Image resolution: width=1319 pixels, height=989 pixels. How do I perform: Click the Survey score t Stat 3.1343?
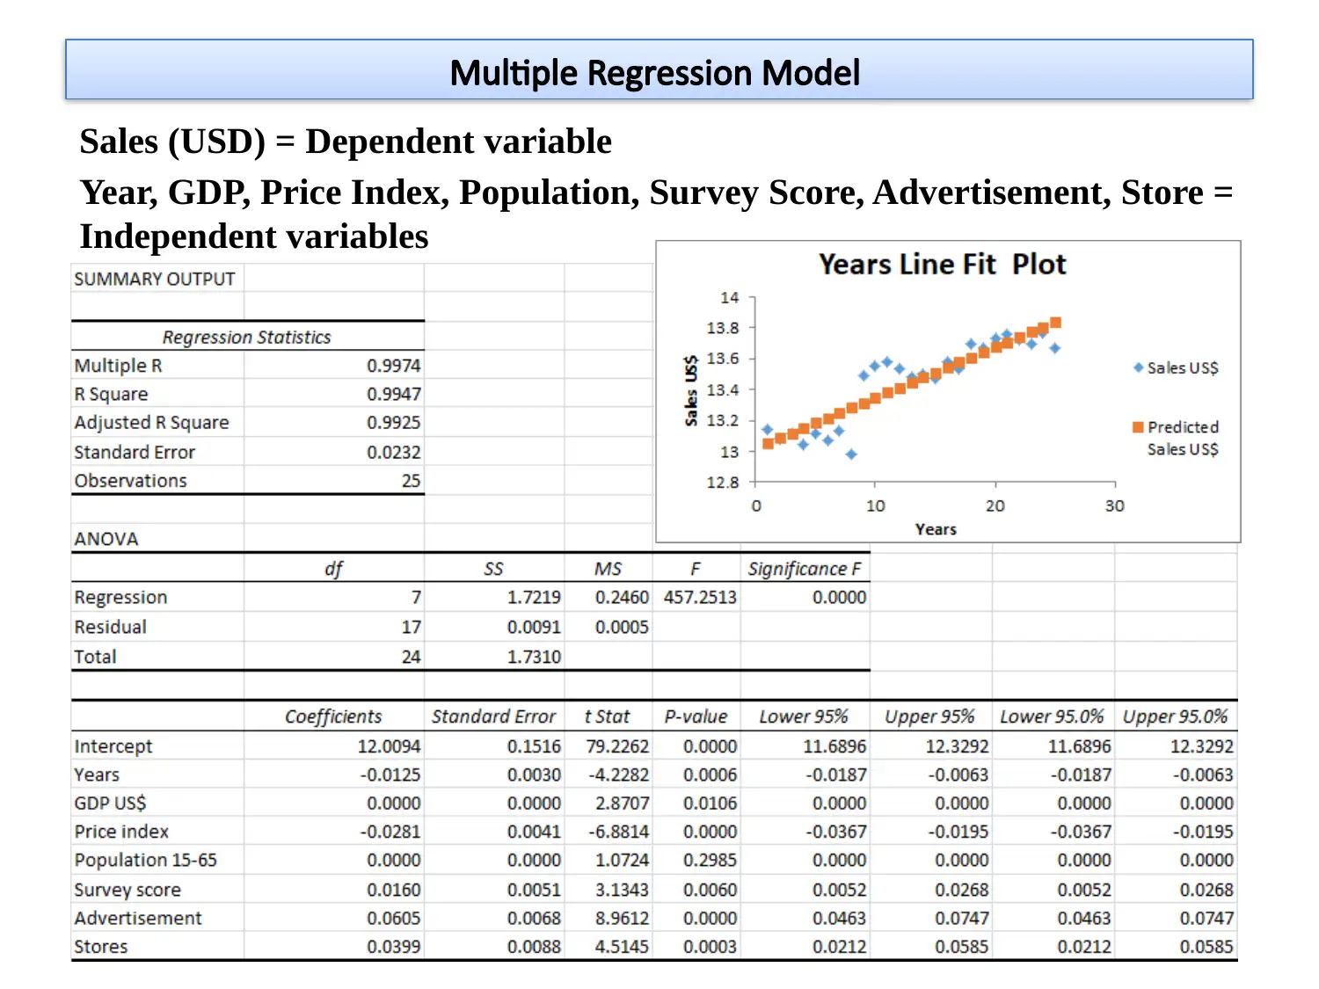click(x=622, y=890)
